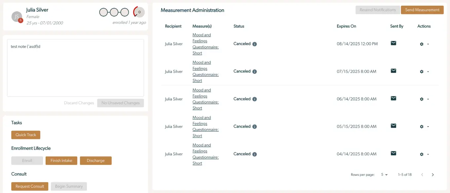Click the Discharge button in Enrollment Lifecycle
The image size is (450, 193).
(x=95, y=161)
